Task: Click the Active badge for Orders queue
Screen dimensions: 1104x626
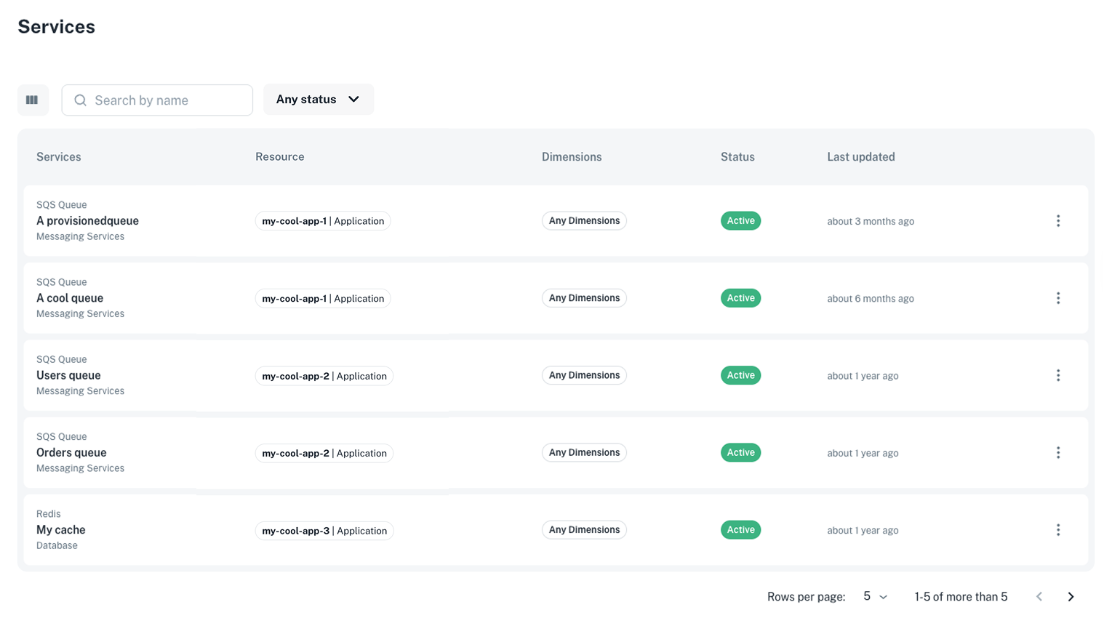Action: pyautogui.click(x=740, y=452)
